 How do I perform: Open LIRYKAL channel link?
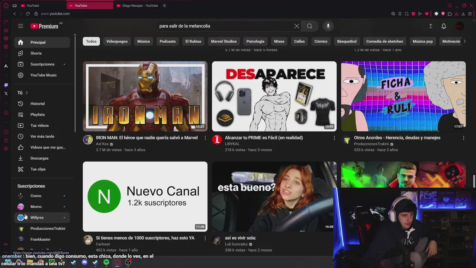[232, 144]
